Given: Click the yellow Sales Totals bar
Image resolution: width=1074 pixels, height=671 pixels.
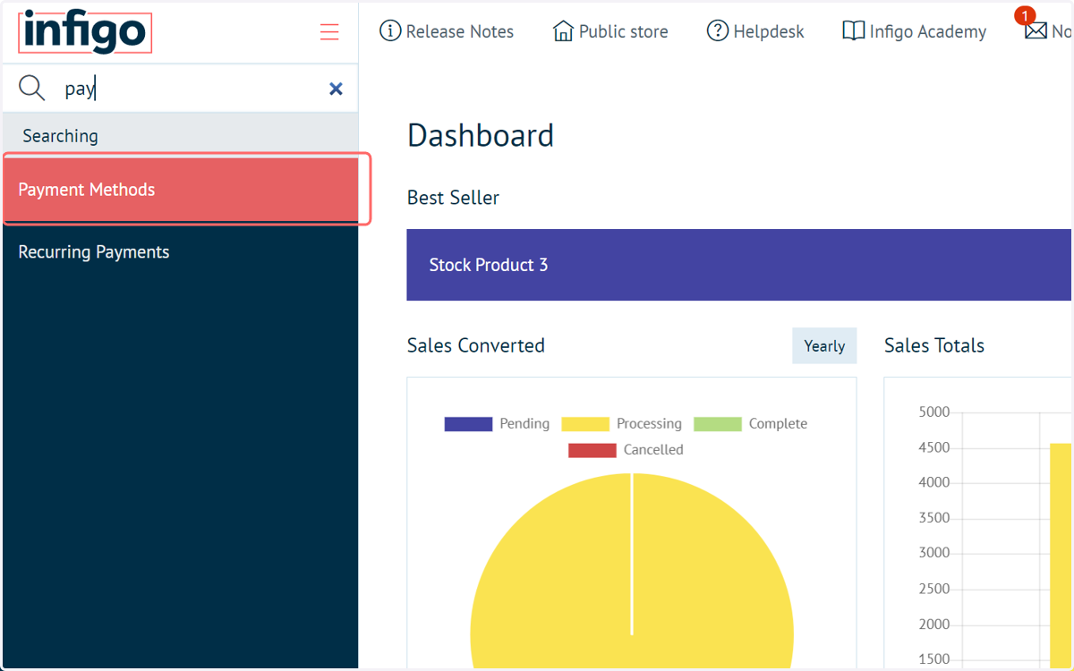Looking at the screenshot, I should pos(1061,556).
